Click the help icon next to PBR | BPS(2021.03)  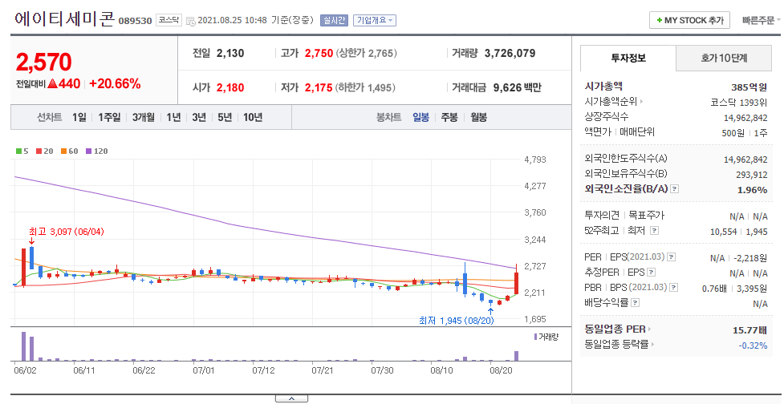[x=673, y=288]
